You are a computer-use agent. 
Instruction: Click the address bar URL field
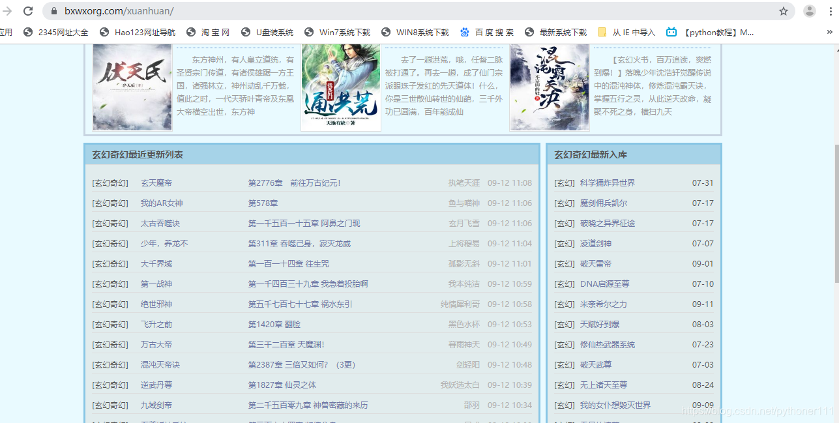[417, 11]
